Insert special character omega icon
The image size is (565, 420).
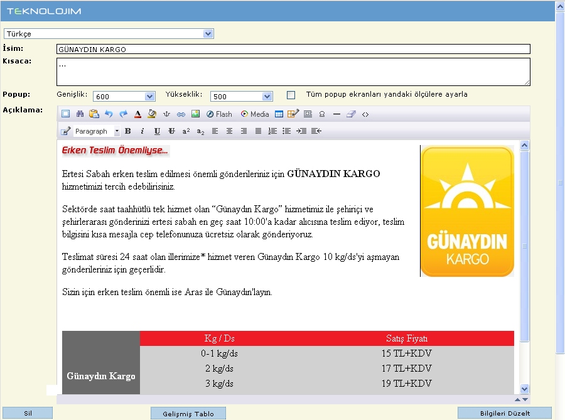[322, 114]
